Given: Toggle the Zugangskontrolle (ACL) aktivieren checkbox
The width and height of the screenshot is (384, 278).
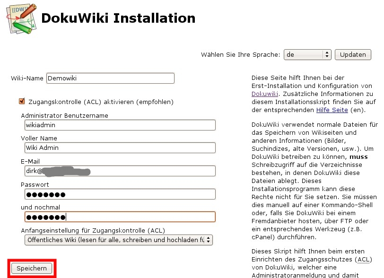Looking at the screenshot, I should point(22,101).
